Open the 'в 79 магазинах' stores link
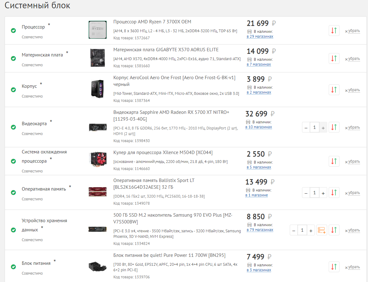Screen dimensions: 368x282 pos(260,230)
